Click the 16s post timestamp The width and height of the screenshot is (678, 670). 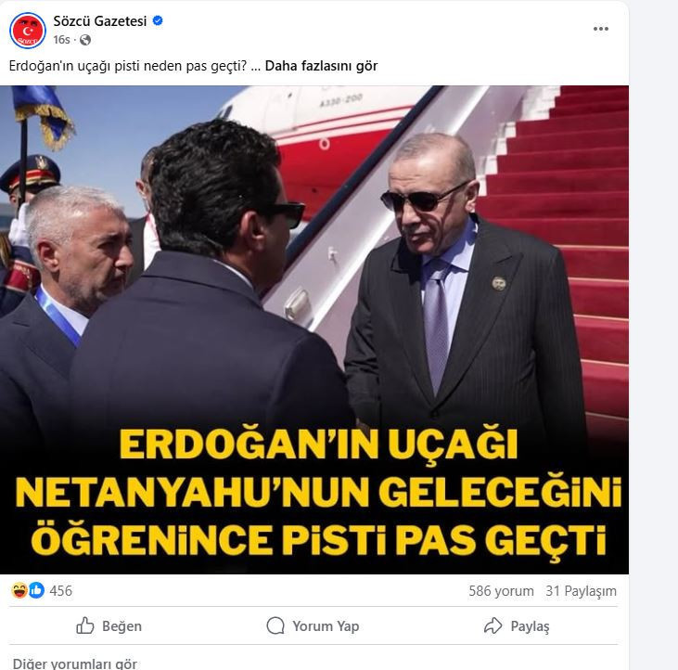point(61,40)
